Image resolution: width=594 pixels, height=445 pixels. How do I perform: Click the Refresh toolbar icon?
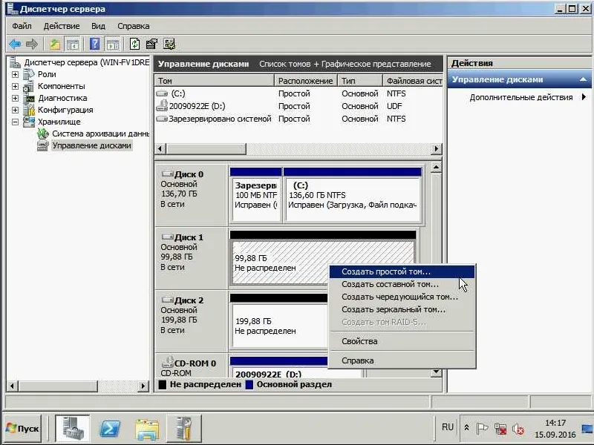pos(134,44)
